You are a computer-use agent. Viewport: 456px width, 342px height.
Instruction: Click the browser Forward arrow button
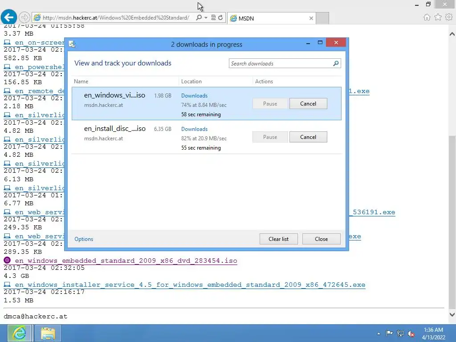tap(24, 18)
